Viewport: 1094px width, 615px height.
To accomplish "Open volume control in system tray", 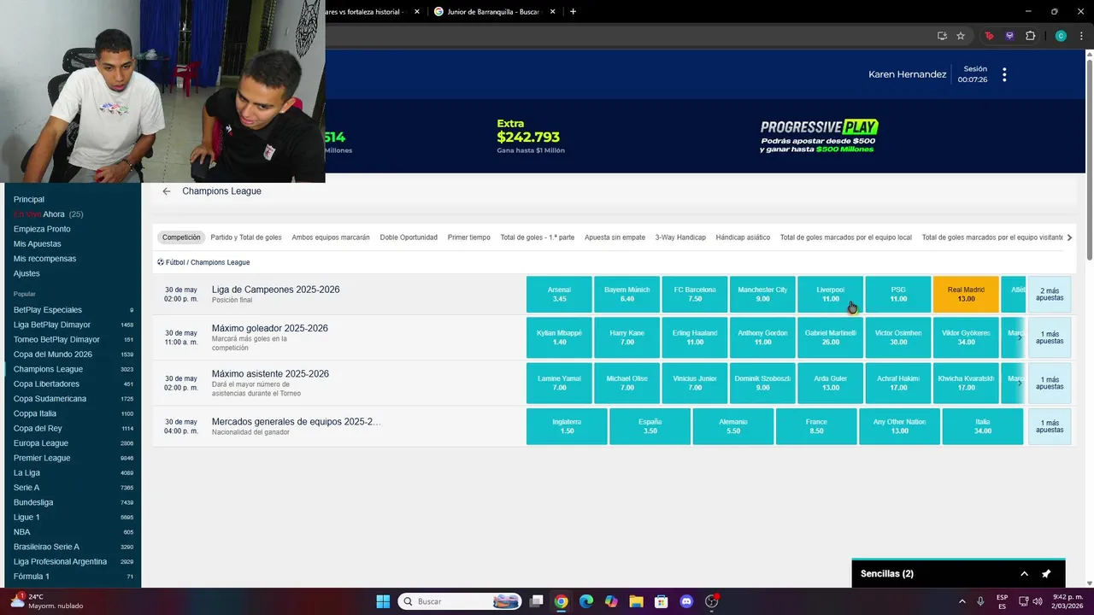I will 1038,601.
